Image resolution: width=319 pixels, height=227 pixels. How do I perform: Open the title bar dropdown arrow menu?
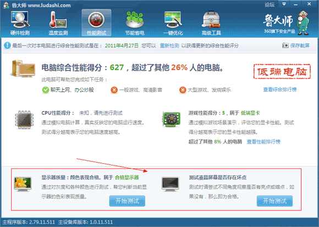[284, 4]
